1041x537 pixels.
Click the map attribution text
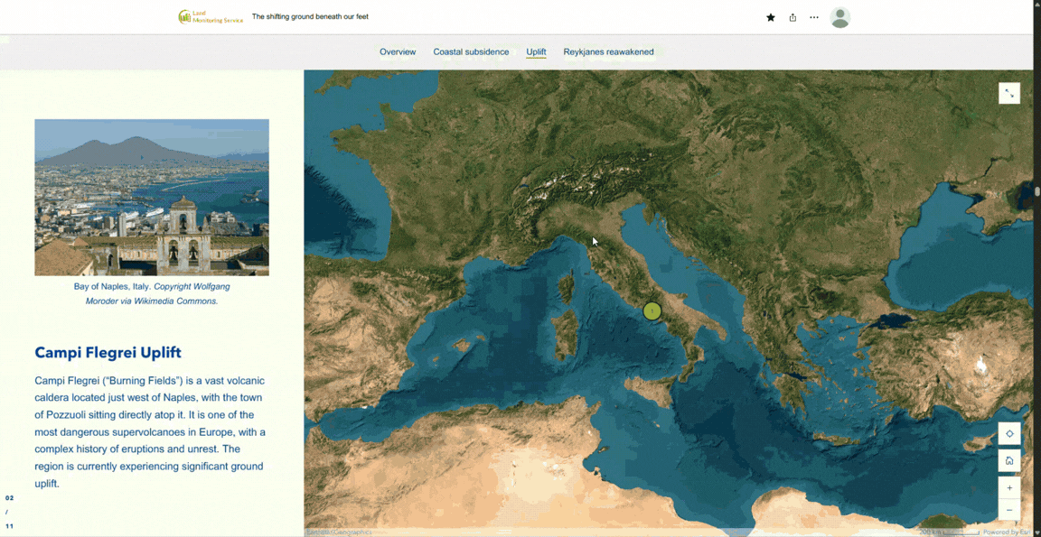coord(339,532)
